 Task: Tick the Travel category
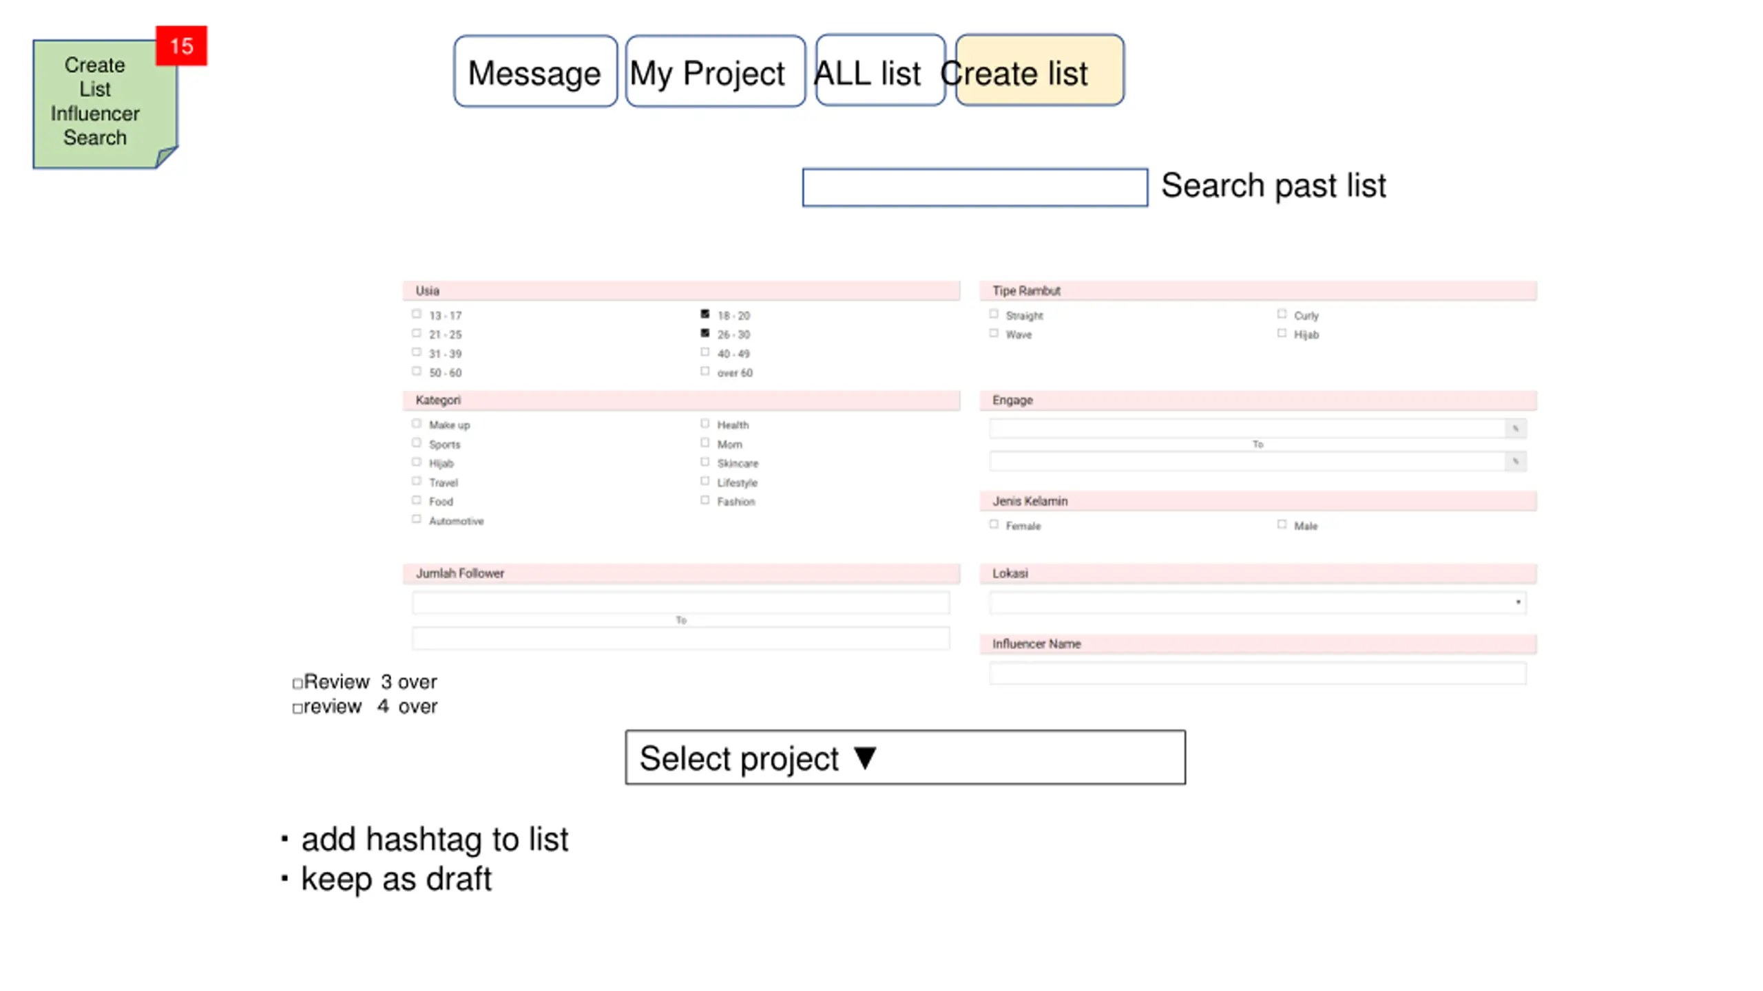pos(417,482)
